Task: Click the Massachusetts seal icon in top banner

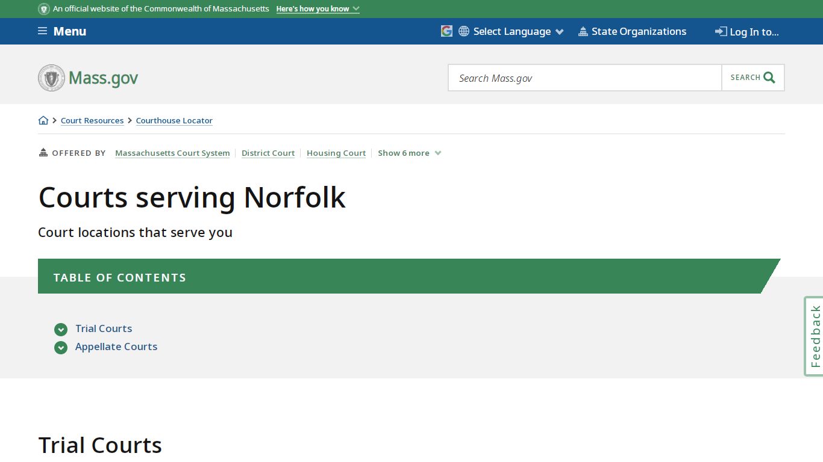Action: pyautogui.click(x=44, y=9)
